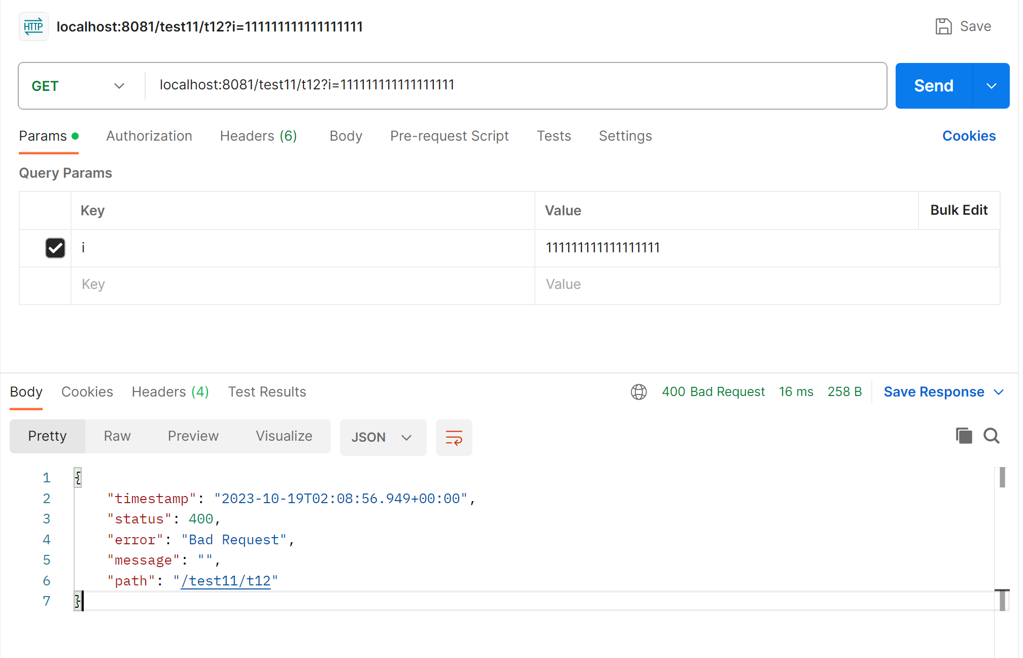Edit the key field containing 'i'
The image size is (1023, 658).
[x=303, y=248]
